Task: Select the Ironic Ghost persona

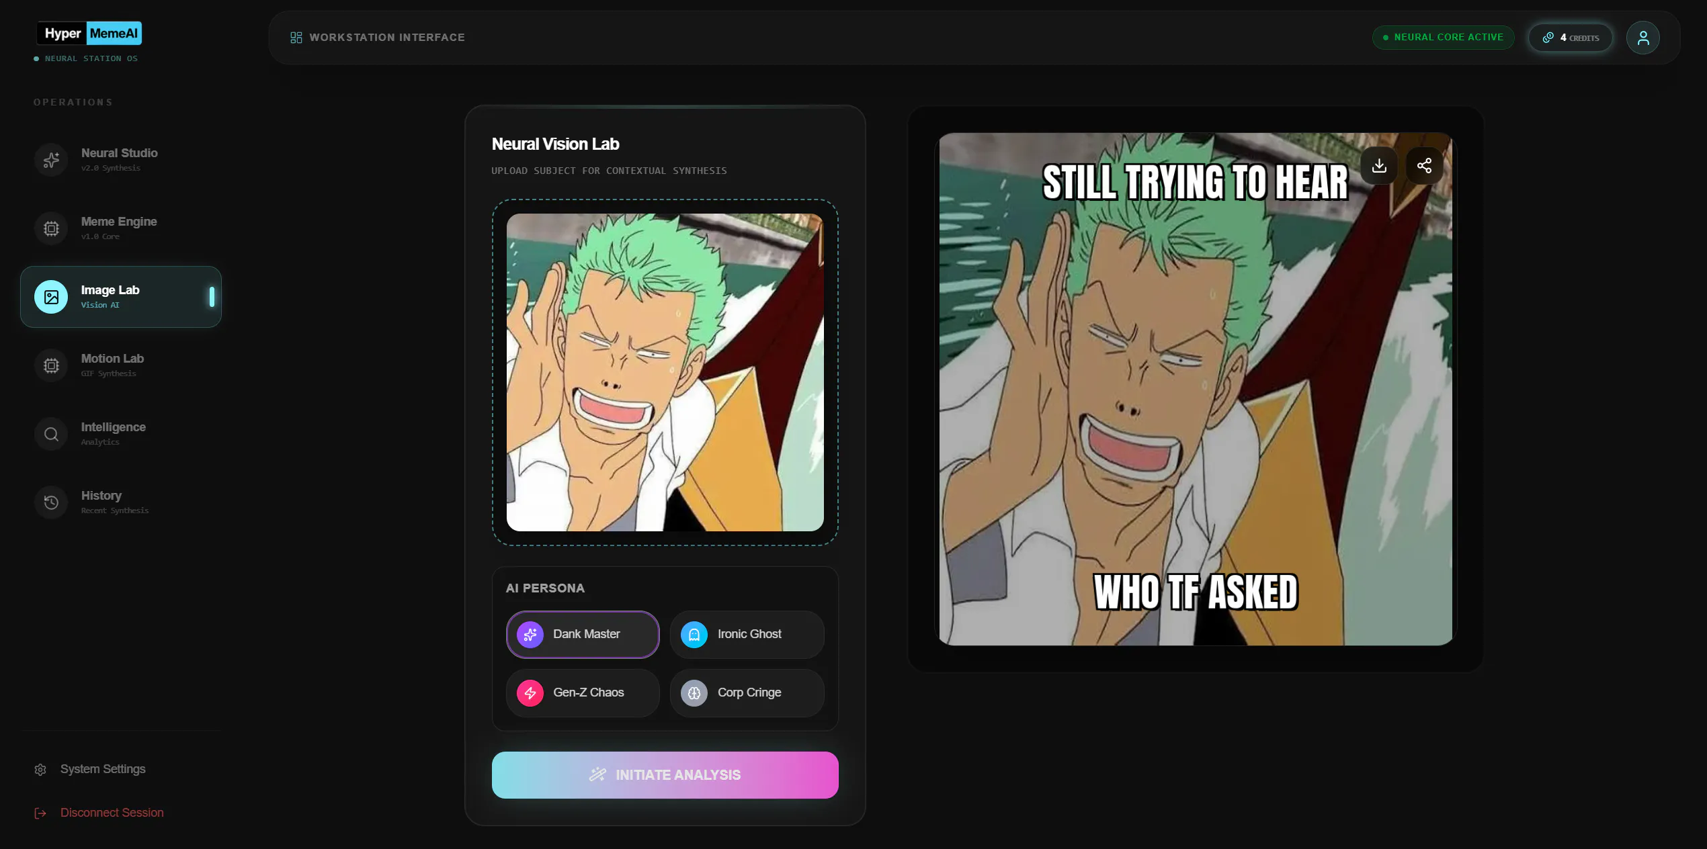Action: tap(747, 635)
